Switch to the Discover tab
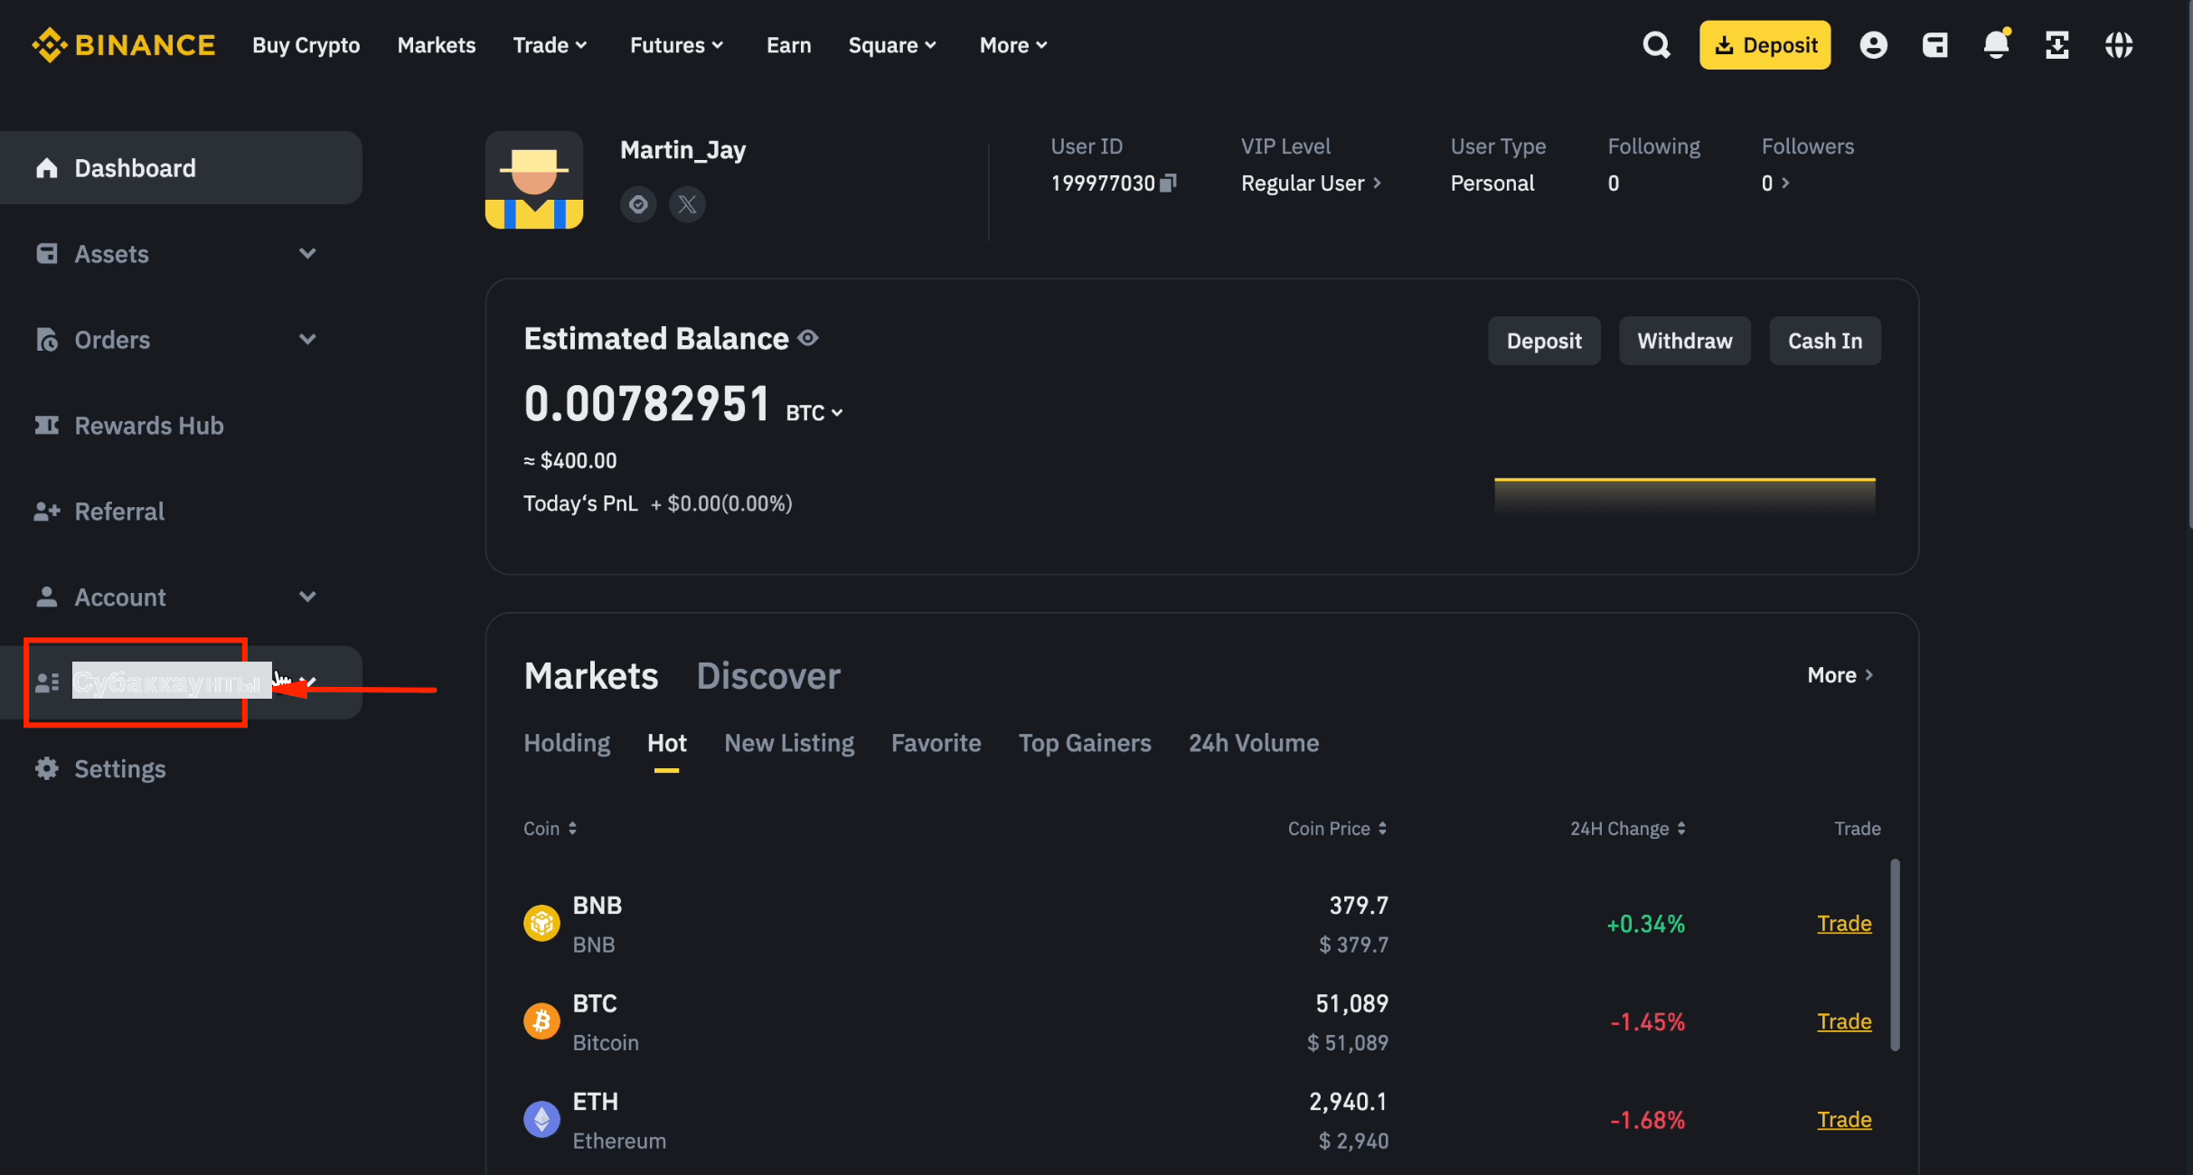The width and height of the screenshot is (2193, 1175). 768,676
